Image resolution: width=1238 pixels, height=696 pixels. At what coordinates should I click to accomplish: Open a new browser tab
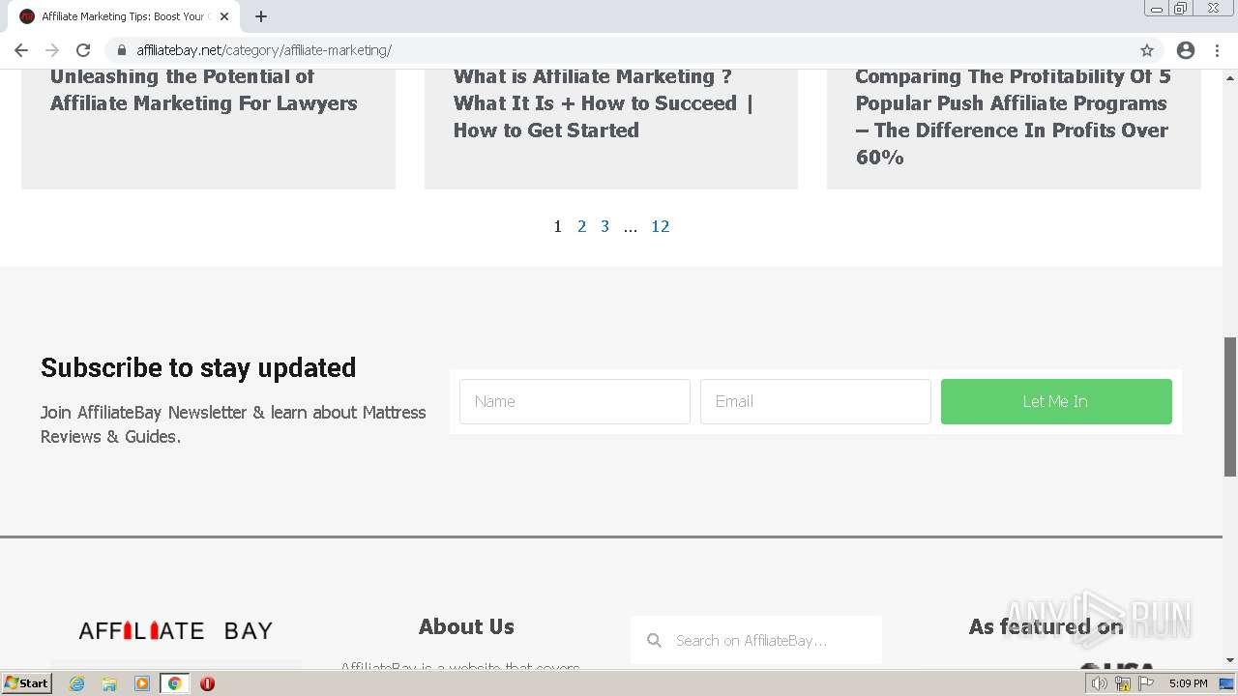[261, 16]
